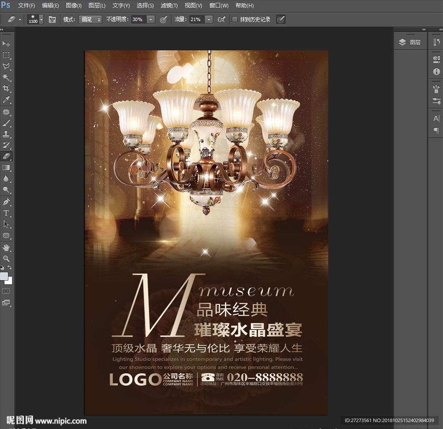Open the 图层 panel

click(410, 42)
